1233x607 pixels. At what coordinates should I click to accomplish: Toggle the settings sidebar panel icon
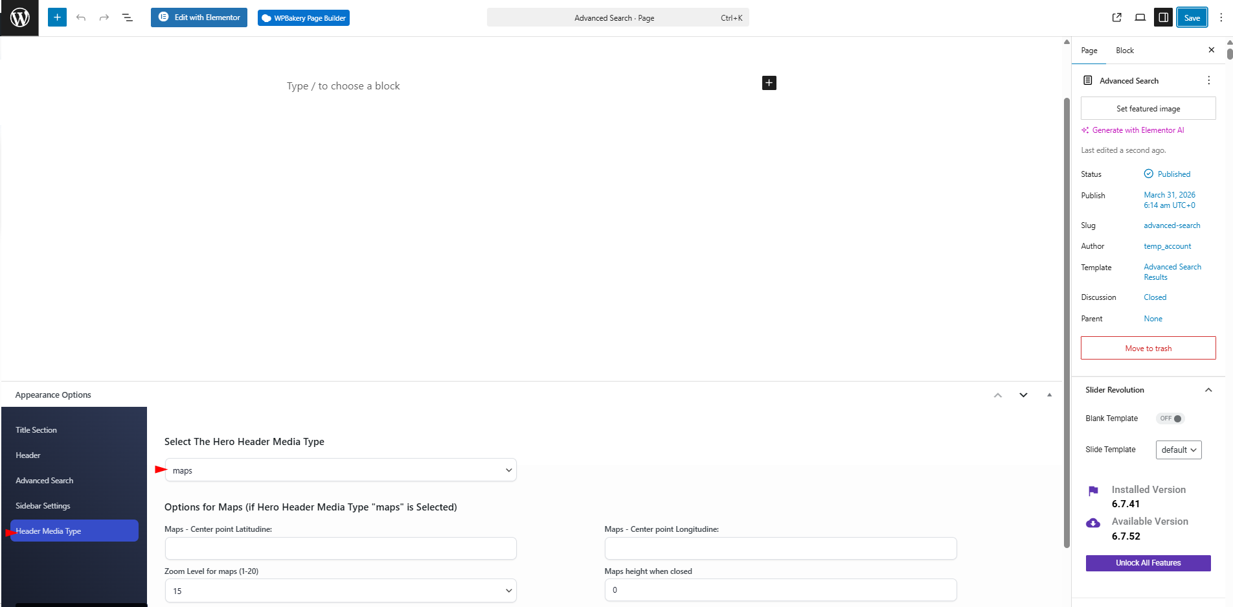(1163, 17)
